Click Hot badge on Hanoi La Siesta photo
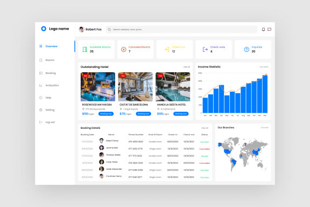310x207 pixels. (x=160, y=76)
